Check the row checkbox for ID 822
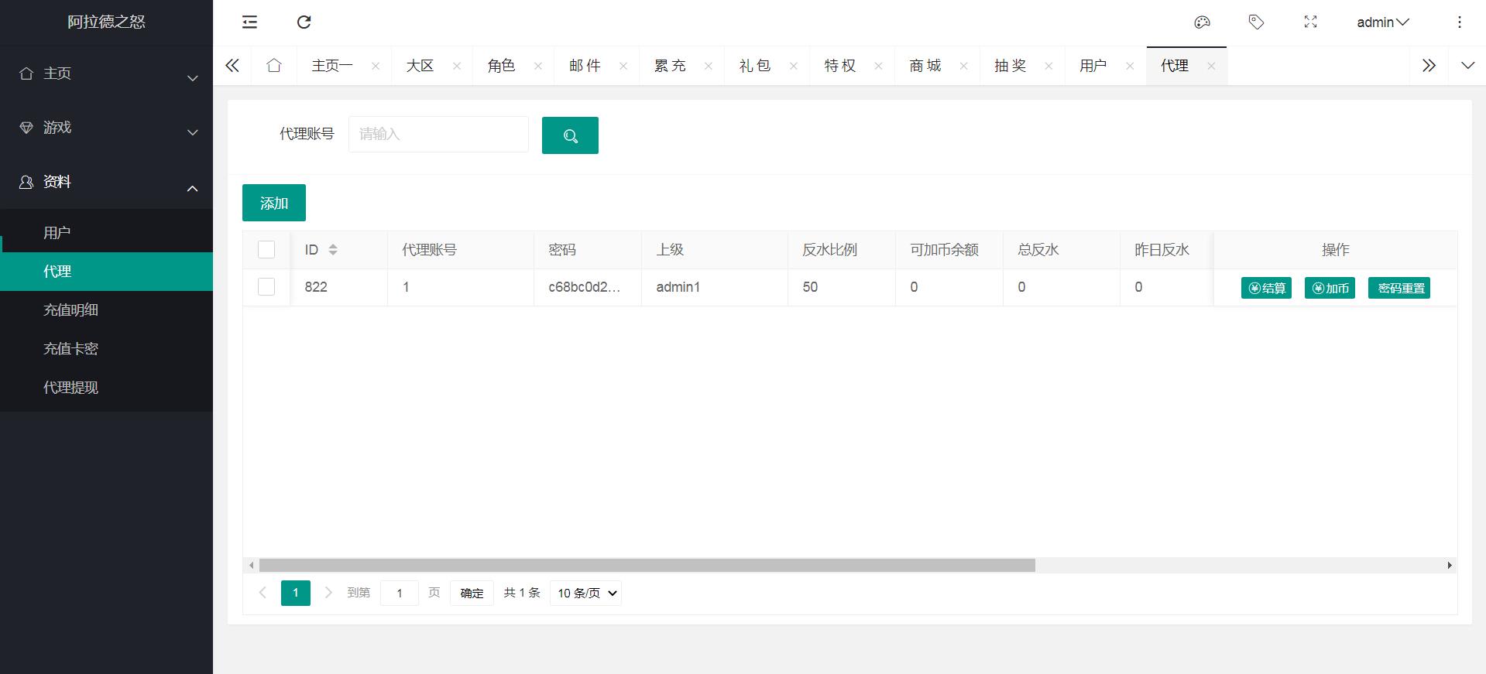 click(x=266, y=287)
